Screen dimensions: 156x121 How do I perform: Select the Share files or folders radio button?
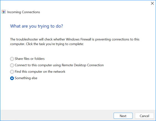click(12, 59)
